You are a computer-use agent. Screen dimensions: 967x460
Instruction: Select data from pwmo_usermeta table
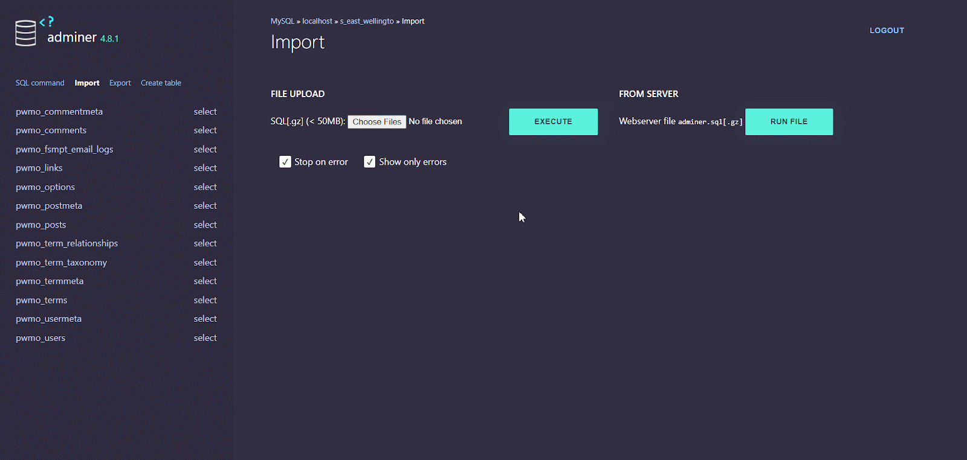click(x=205, y=319)
